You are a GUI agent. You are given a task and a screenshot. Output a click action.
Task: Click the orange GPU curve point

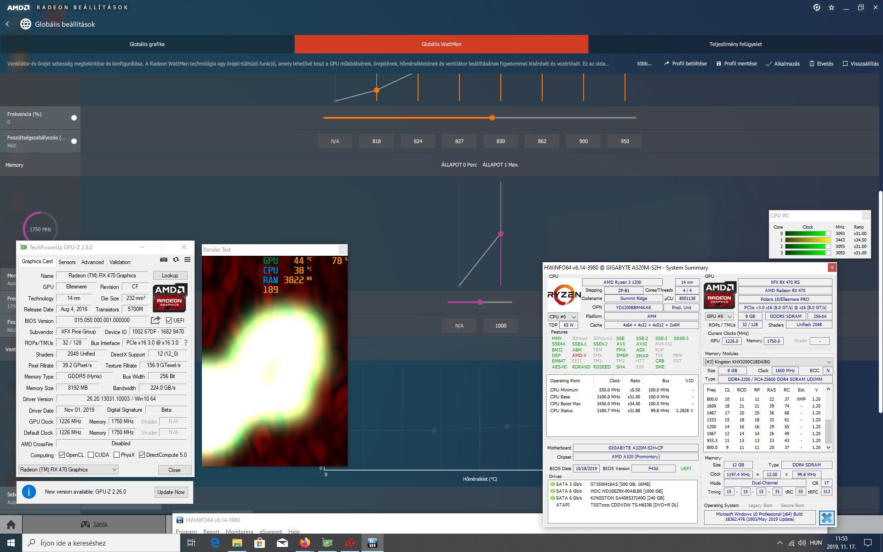click(x=377, y=90)
